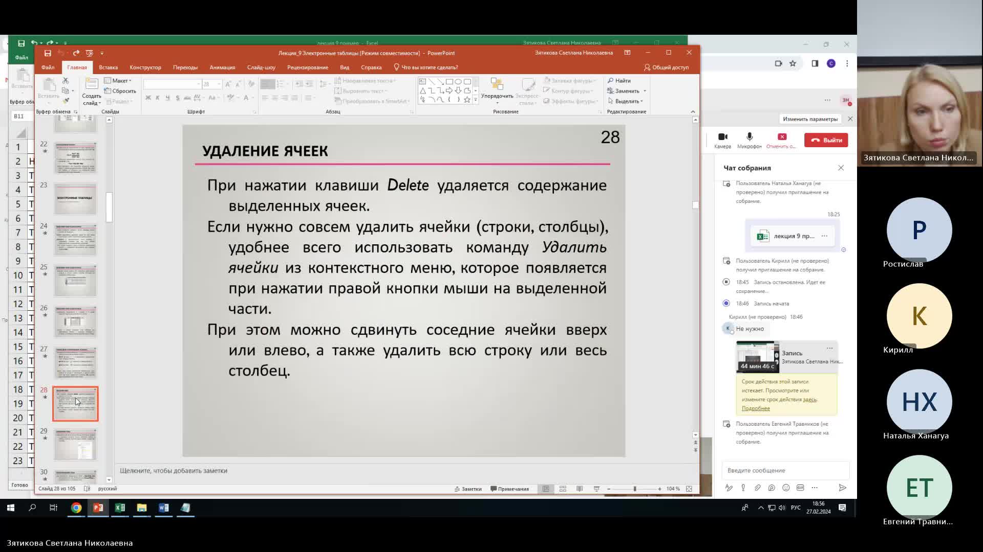Expand the shapes gallery more arrow

pyautogui.click(x=476, y=100)
